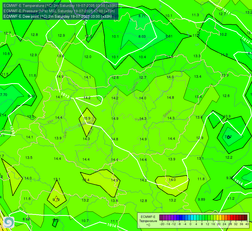This screenshot has width=252, height=231.
Task: Click the Tolna county label
Action: tap(90, 132)
